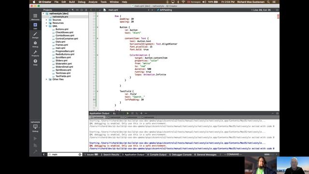This screenshot has height=174, width=309.
Task: Go back in editor navigation history
Action: pyautogui.click(x=91, y=10)
